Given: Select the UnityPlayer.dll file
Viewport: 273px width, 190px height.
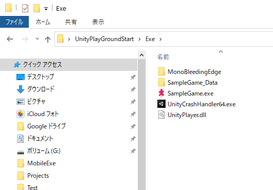Looking at the screenshot, I should [x=187, y=115].
